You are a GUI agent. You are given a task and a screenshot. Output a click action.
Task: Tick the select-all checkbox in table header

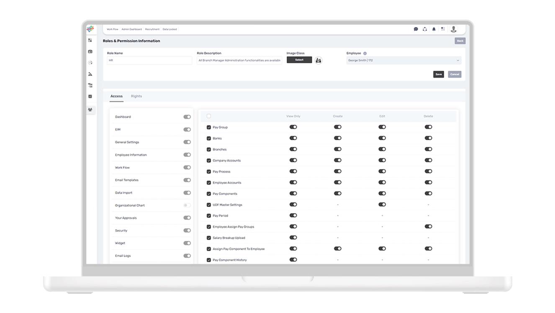(x=209, y=116)
